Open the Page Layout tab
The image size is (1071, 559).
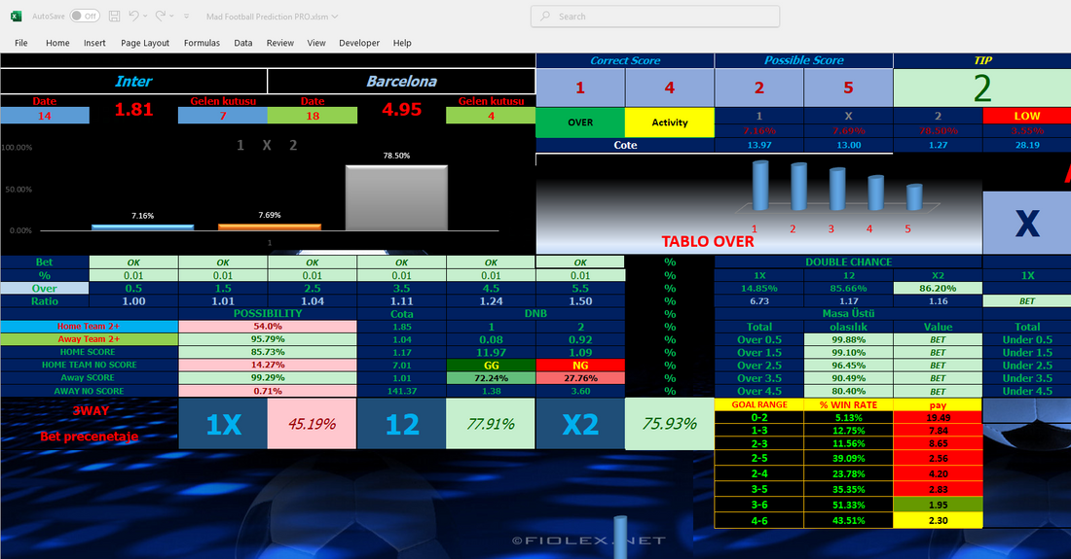[145, 43]
